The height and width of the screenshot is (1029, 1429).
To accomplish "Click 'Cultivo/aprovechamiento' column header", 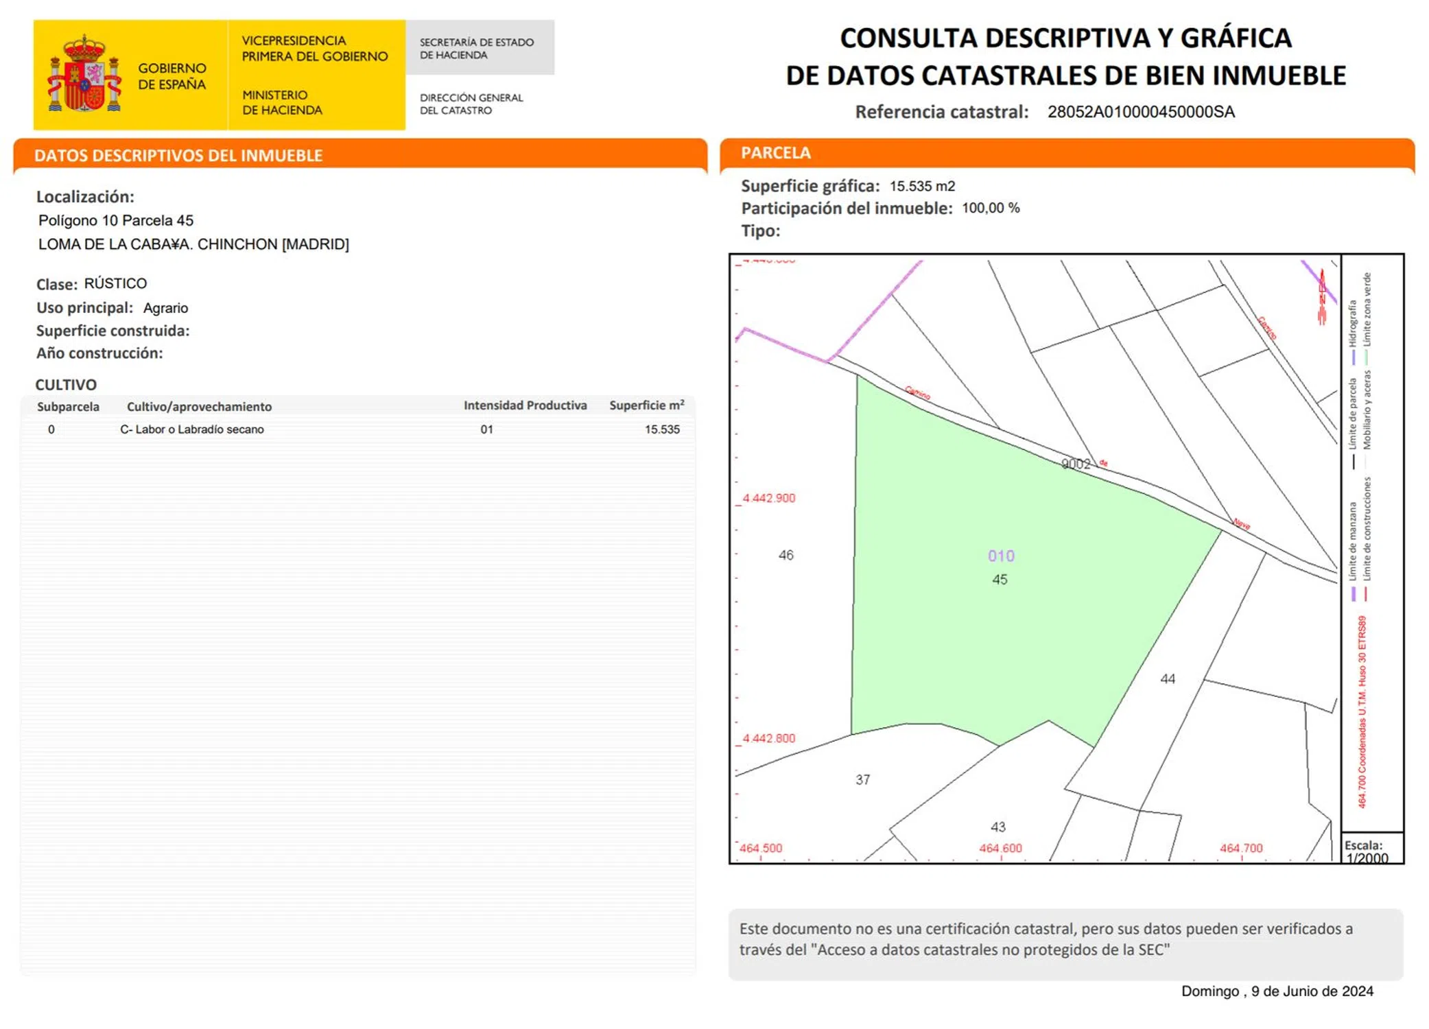I will (199, 407).
